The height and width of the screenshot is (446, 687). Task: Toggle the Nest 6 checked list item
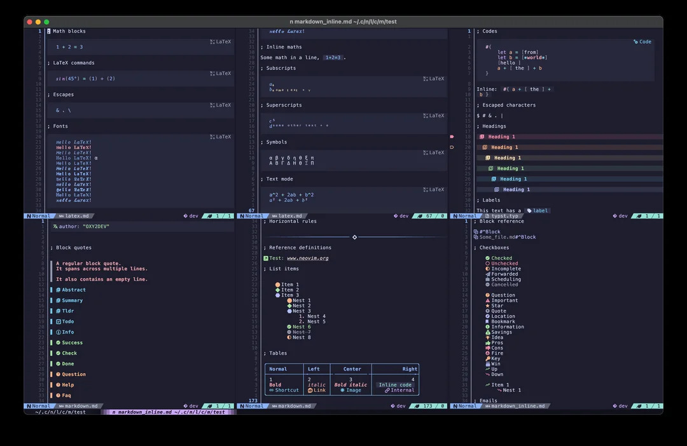click(289, 327)
